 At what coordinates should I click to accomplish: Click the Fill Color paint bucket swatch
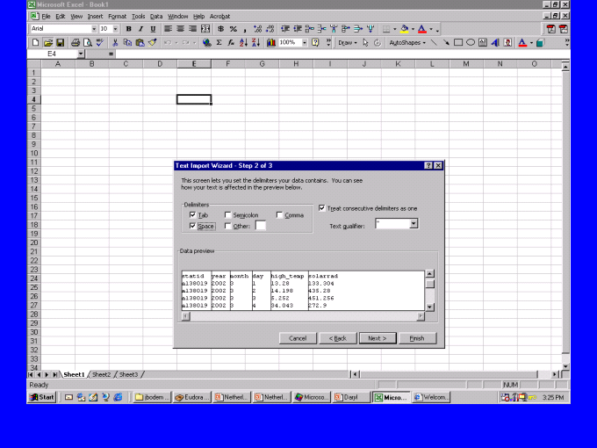[405, 29]
